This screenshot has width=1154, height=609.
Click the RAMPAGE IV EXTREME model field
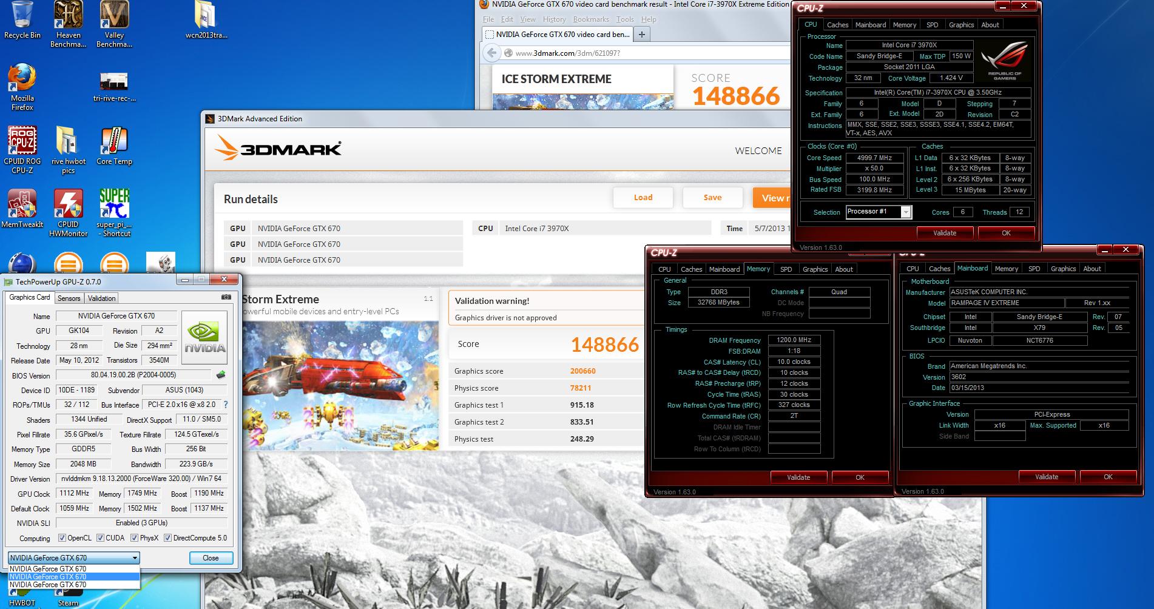pyautogui.click(x=1006, y=303)
